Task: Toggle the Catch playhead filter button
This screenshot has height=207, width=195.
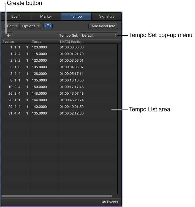Action: (48, 26)
